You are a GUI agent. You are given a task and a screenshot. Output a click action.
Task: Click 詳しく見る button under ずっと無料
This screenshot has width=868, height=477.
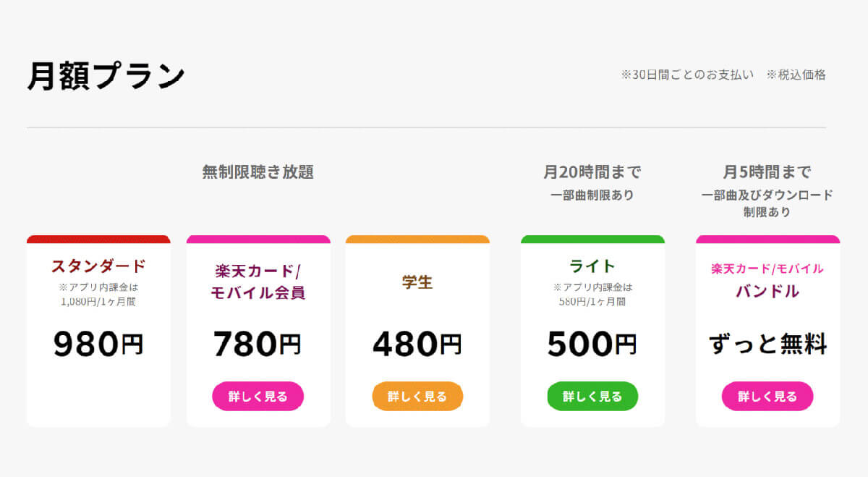point(767,396)
